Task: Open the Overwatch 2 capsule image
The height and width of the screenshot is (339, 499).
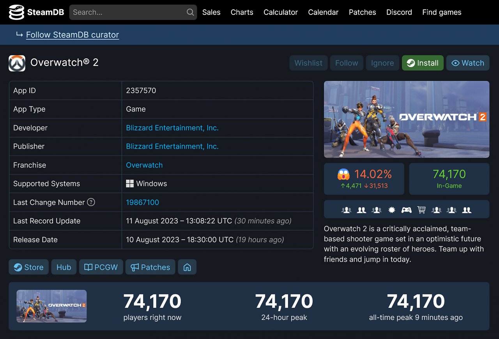Action: (x=407, y=119)
